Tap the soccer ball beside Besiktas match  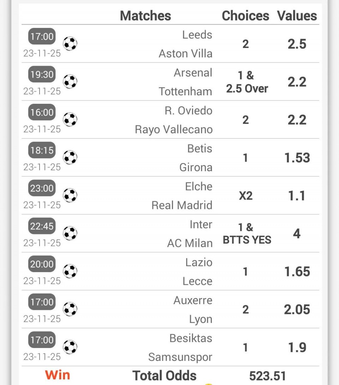[x=70, y=347]
